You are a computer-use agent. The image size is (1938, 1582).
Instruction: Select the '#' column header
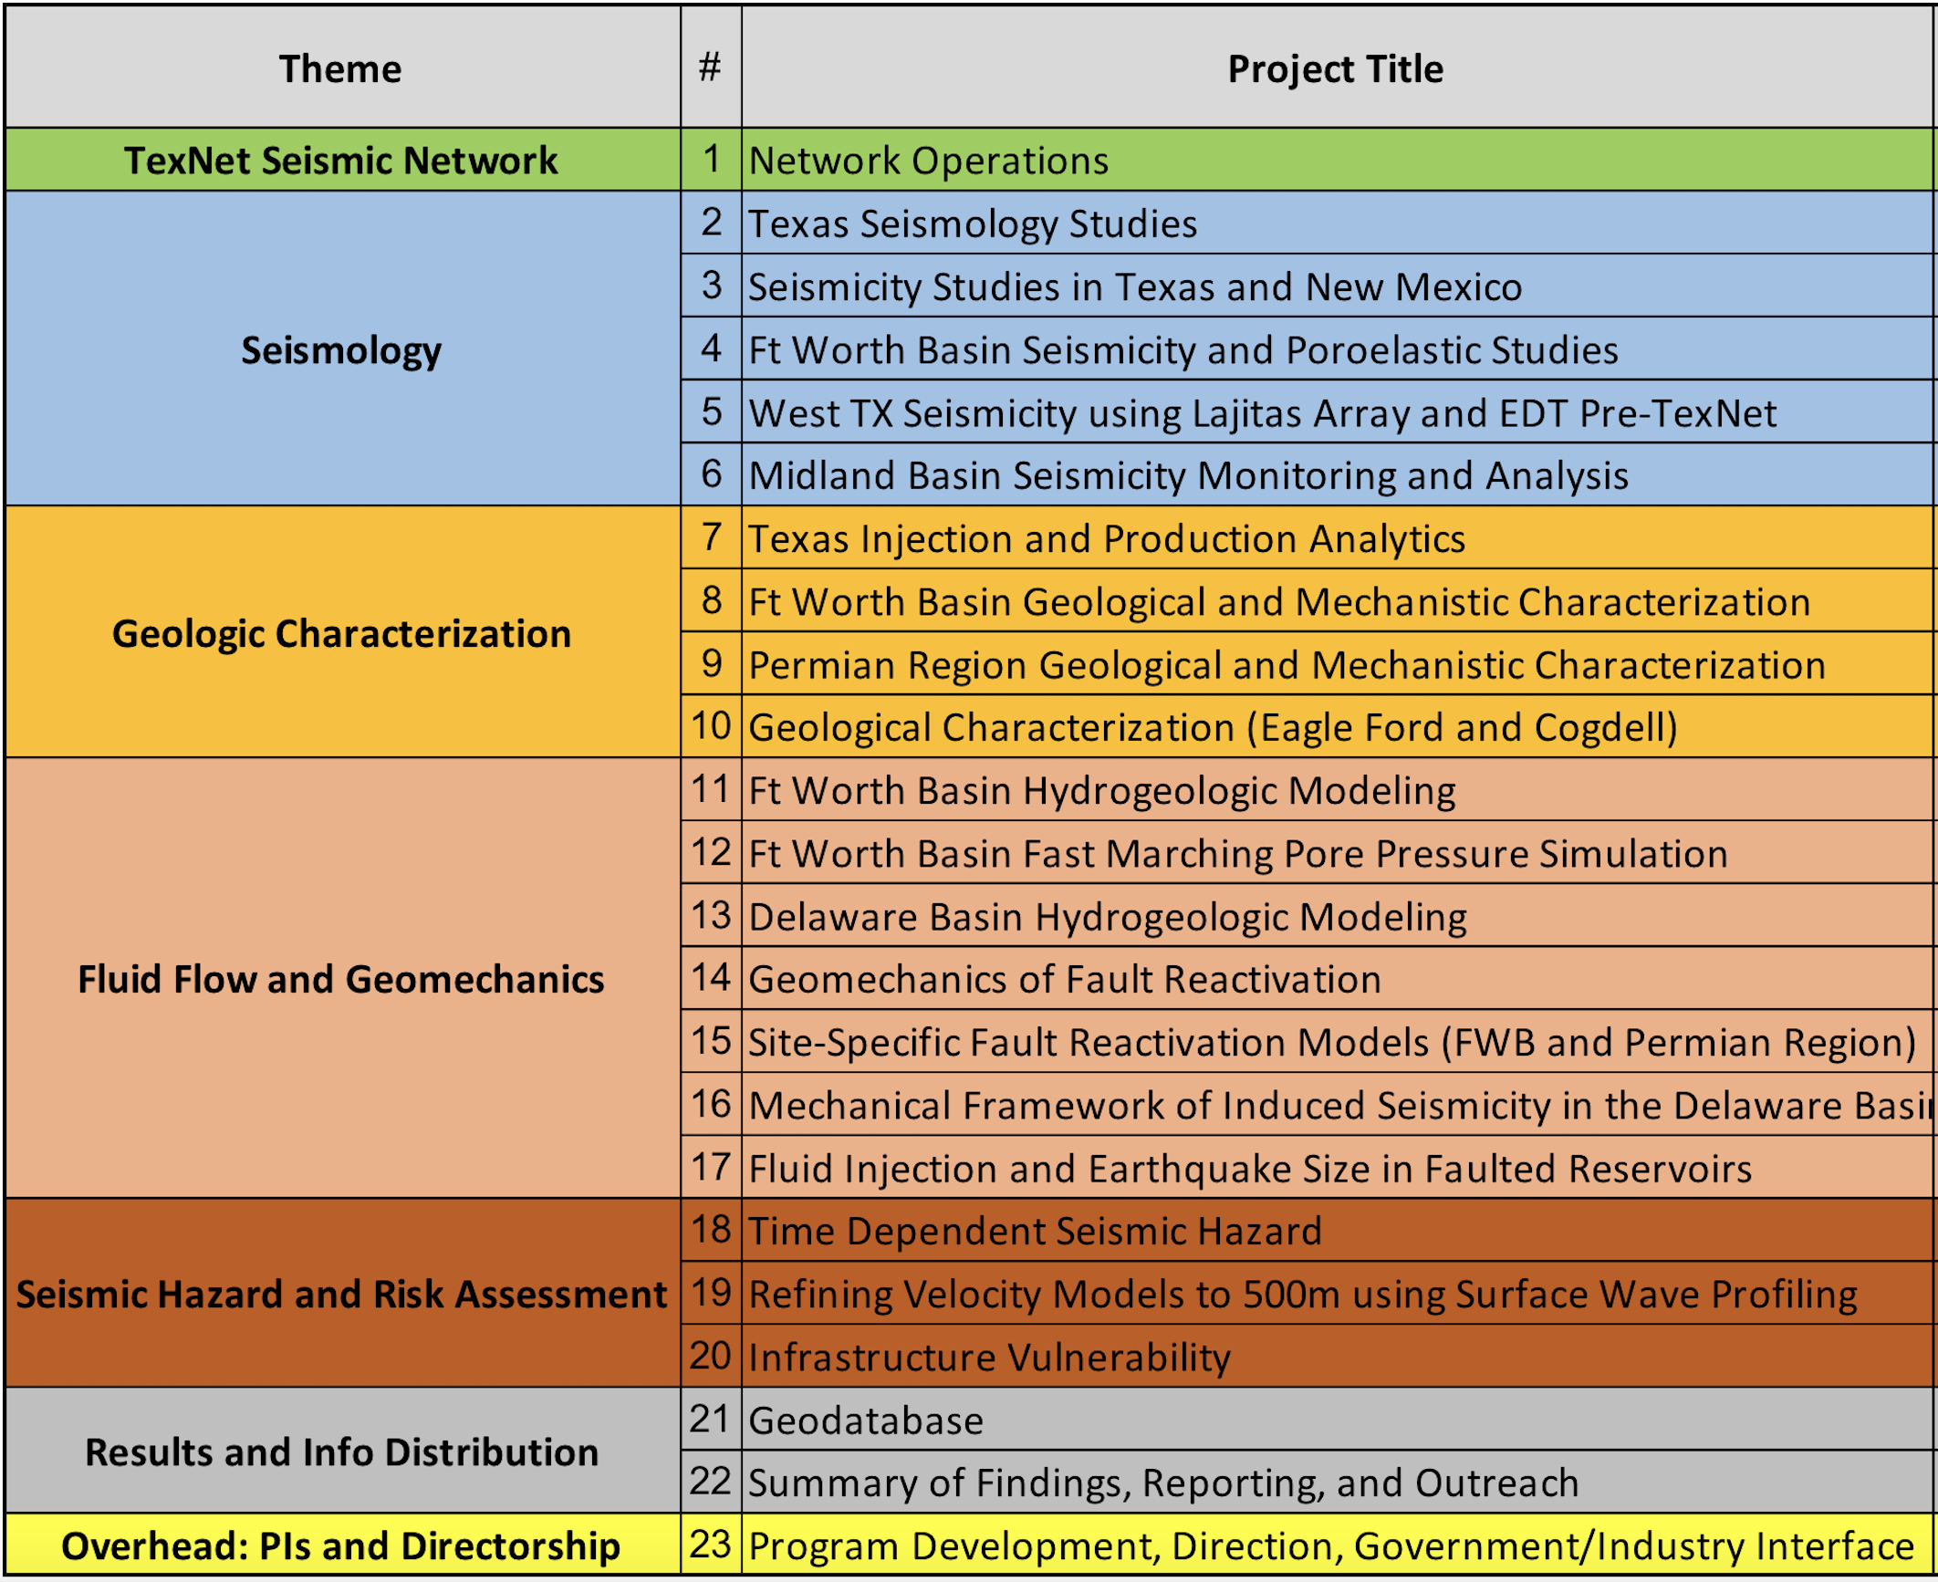pyautogui.click(x=711, y=68)
